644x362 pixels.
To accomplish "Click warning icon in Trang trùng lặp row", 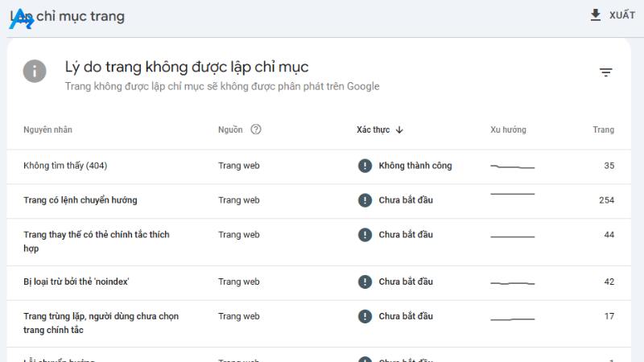I will point(365,316).
